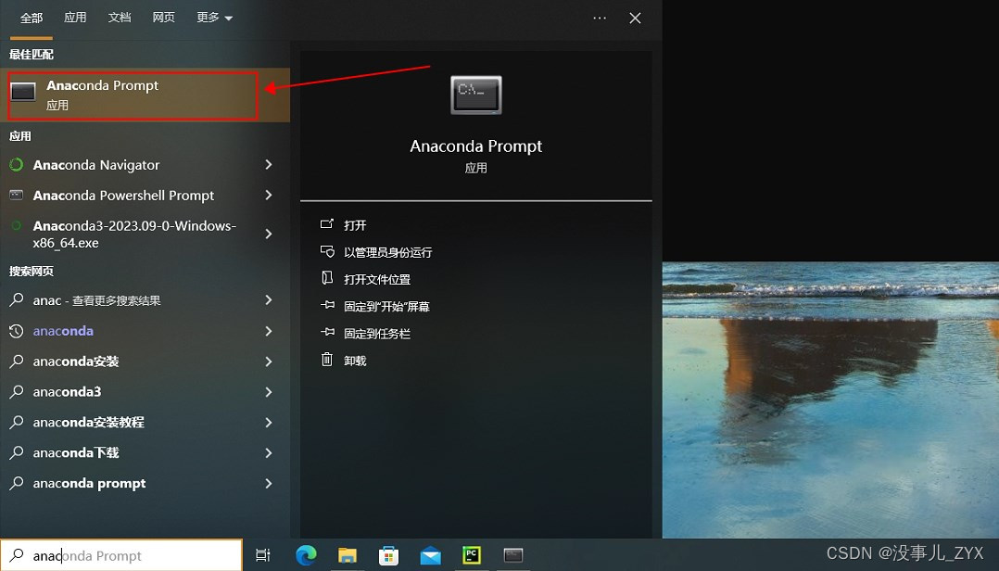Switch to the 文档 tab
The width and height of the screenshot is (999, 571).
[x=120, y=18]
